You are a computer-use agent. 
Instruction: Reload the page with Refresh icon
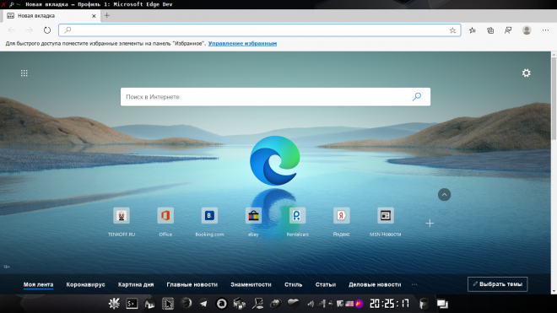point(47,30)
